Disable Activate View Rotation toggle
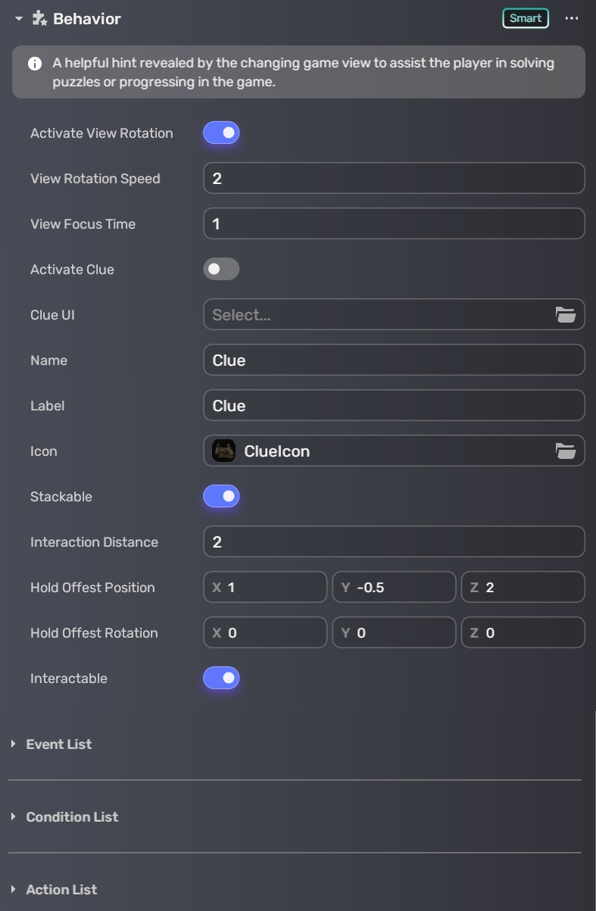This screenshot has height=911, width=596. [221, 133]
